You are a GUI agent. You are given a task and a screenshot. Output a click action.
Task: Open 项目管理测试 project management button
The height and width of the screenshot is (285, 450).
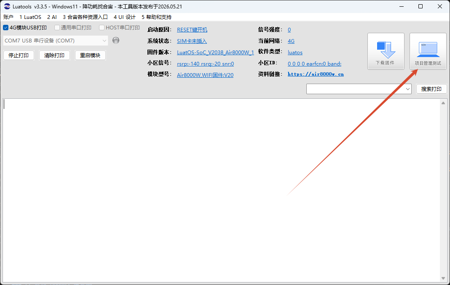(x=428, y=51)
